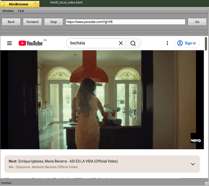Go back with the Back button
209x186 pixels.
pos(11,22)
